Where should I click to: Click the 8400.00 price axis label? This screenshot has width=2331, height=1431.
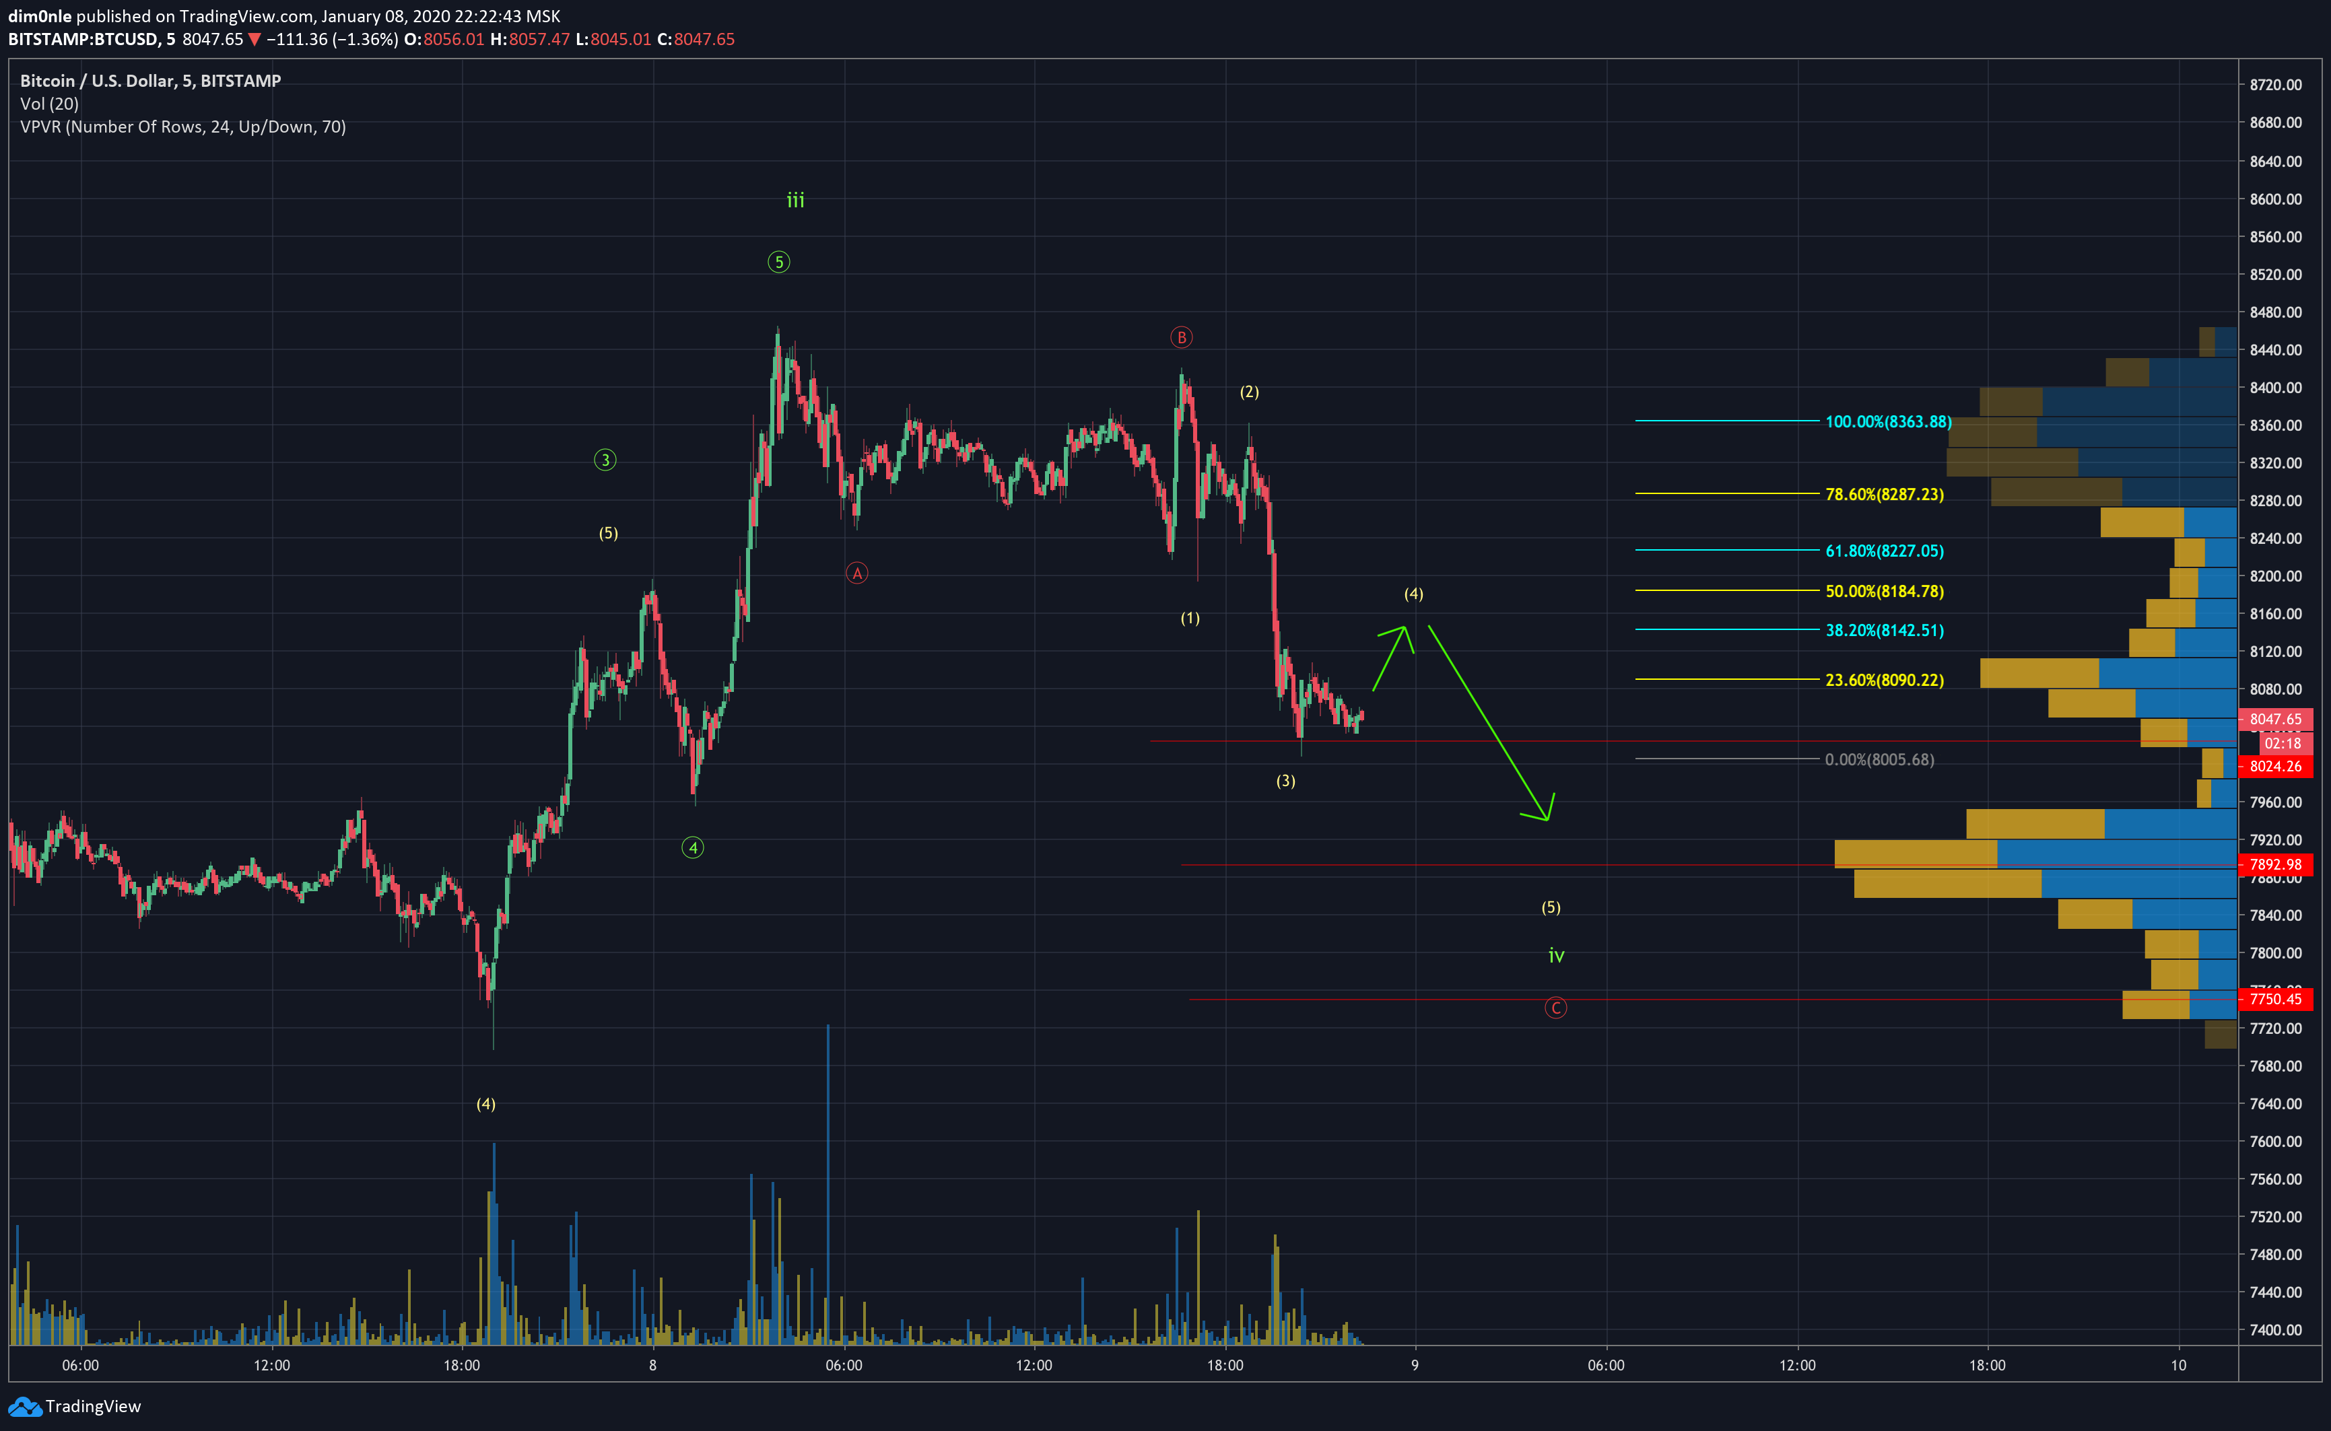(2275, 387)
